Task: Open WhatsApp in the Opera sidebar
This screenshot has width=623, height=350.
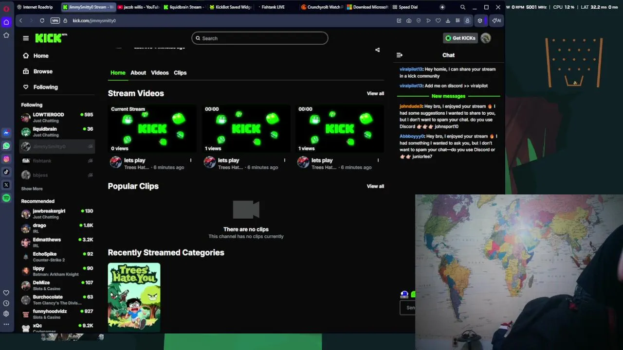Action: [x=6, y=146]
